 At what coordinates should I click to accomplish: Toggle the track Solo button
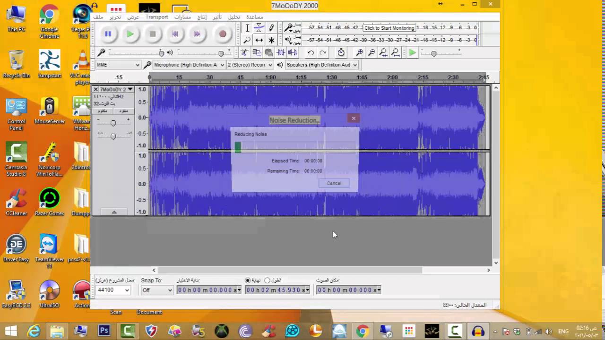124,111
